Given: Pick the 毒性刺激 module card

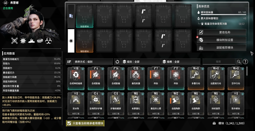Looking at the screenshot, I should coord(136,78).
